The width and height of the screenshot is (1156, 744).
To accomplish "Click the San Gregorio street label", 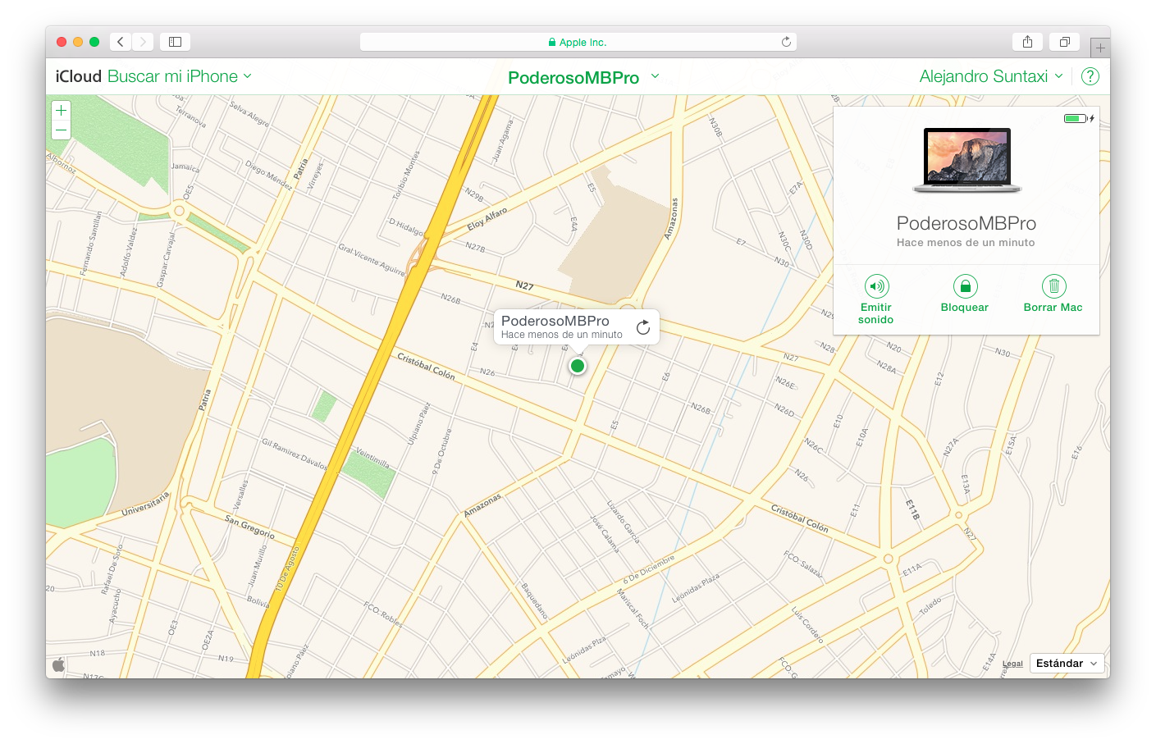I will point(249,526).
